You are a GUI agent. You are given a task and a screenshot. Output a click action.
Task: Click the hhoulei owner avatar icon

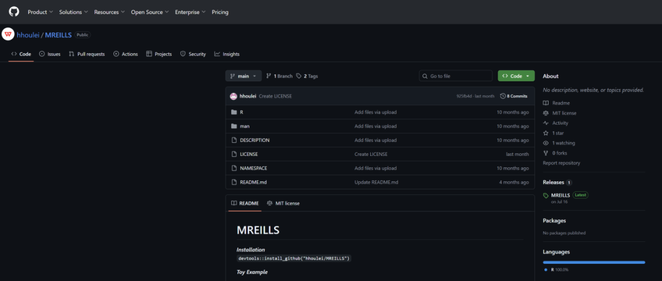[8, 35]
